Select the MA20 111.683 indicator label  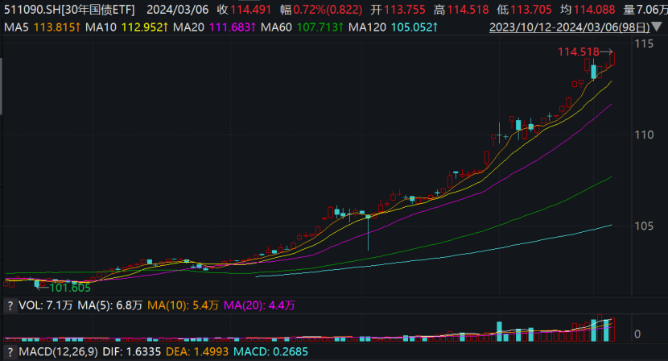[x=214, y=27]
